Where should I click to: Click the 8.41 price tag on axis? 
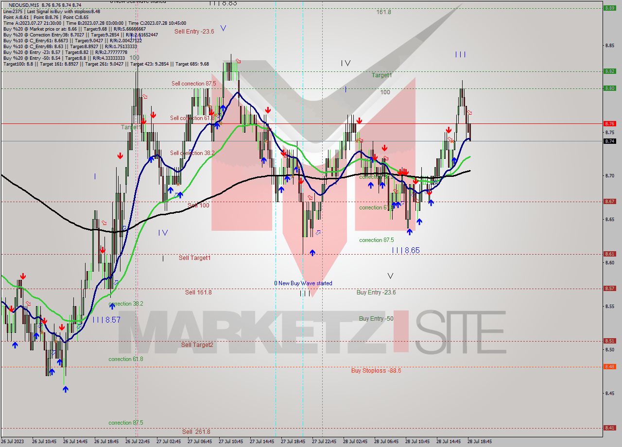click(609, 428)
